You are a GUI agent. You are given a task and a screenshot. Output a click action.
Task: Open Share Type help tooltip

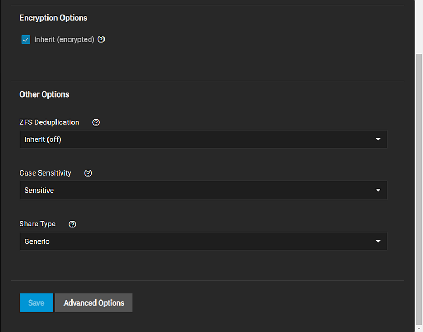click(73, 224)
